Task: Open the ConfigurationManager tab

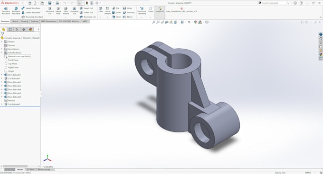Action: [x=17, y=29]
